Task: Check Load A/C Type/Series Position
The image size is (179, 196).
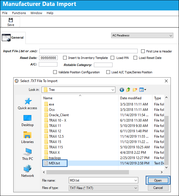Action: (108, 72)
